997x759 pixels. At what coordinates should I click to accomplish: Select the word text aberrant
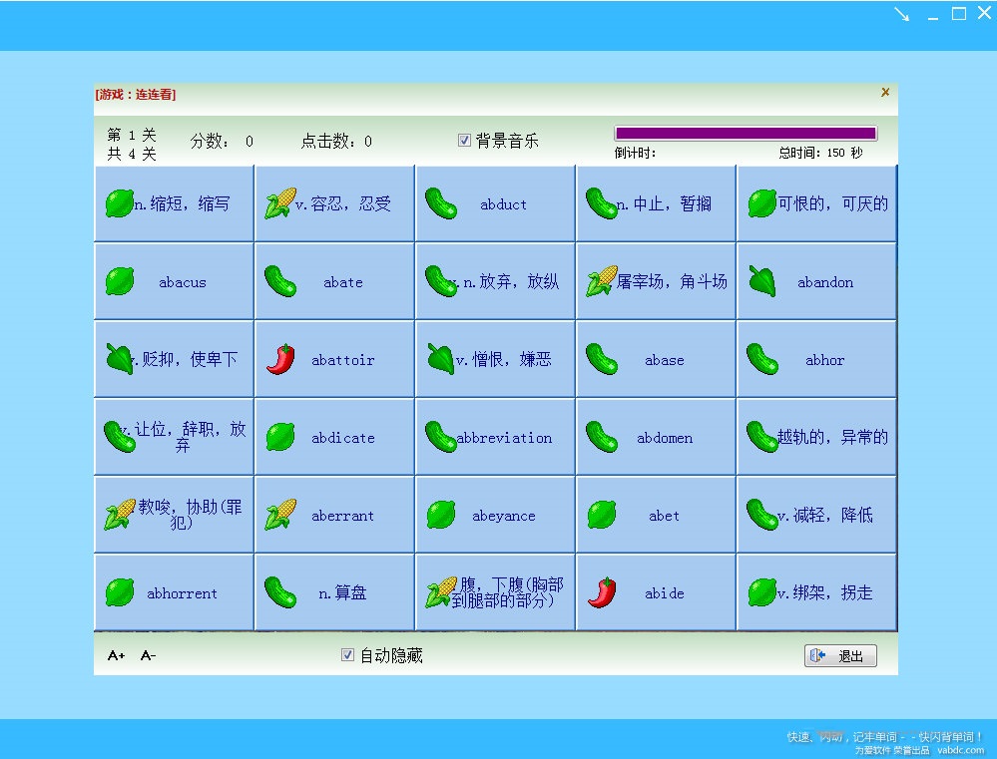coord(342,516)
